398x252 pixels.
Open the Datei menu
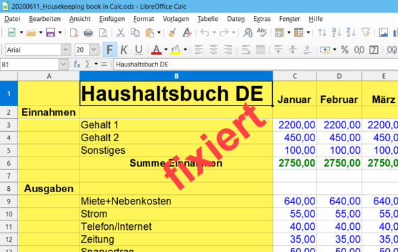point(12,19)
